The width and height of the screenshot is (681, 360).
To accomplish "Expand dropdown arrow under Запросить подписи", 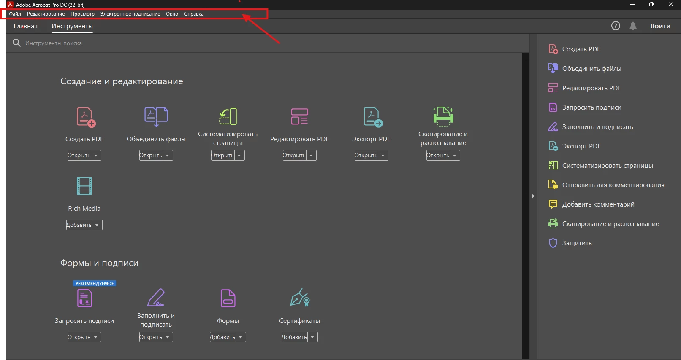I will coord(96,337).
